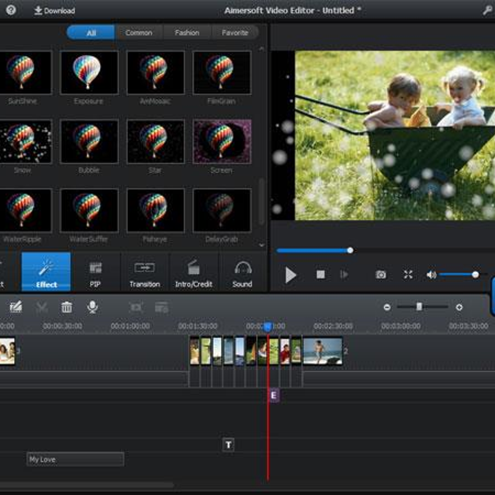
Task: Click the horizontal timeline scrollbar
Action: [87, 484]
